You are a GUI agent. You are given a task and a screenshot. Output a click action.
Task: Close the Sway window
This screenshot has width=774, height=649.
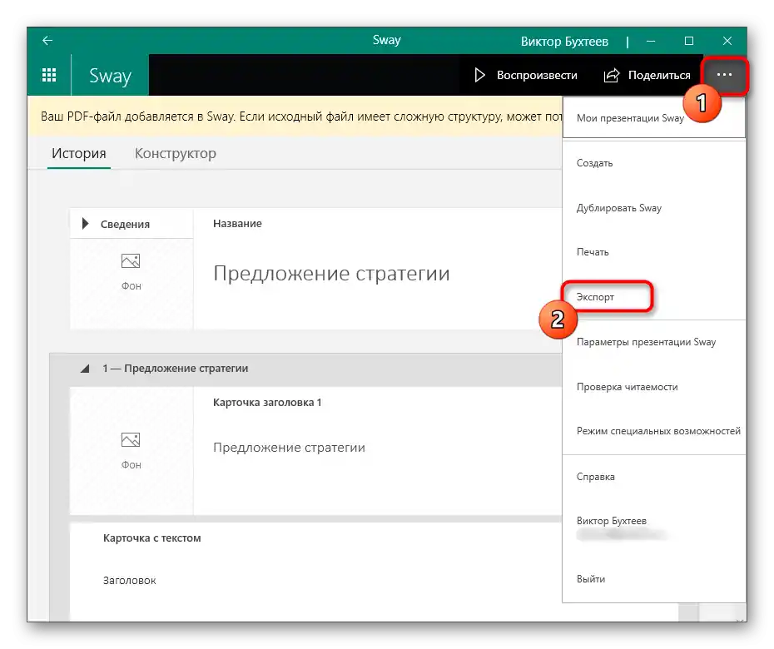click(x=727, y=41)
